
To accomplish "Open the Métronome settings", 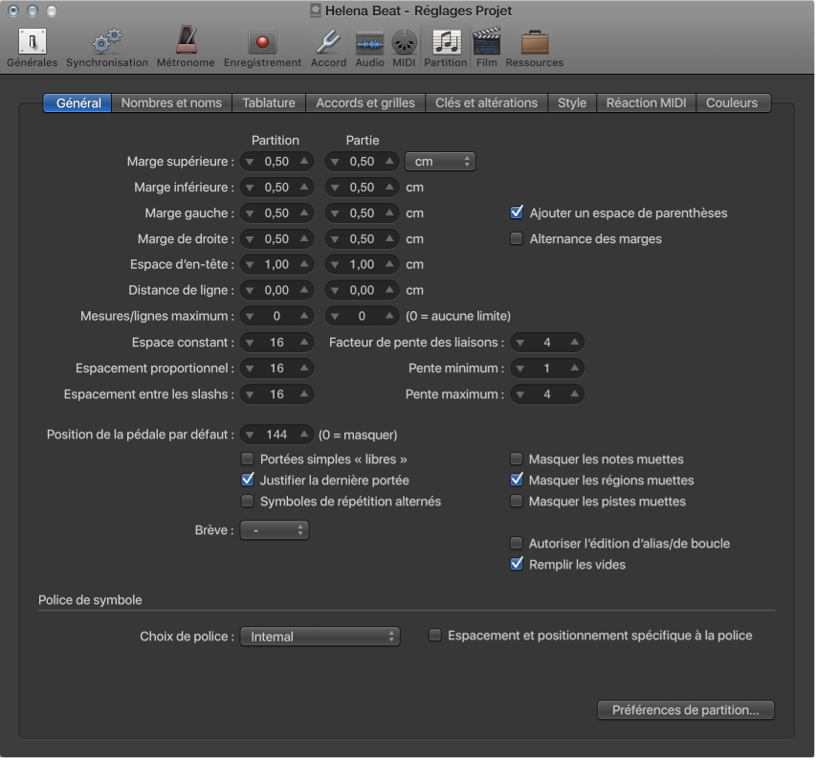I will click(186, 48).
